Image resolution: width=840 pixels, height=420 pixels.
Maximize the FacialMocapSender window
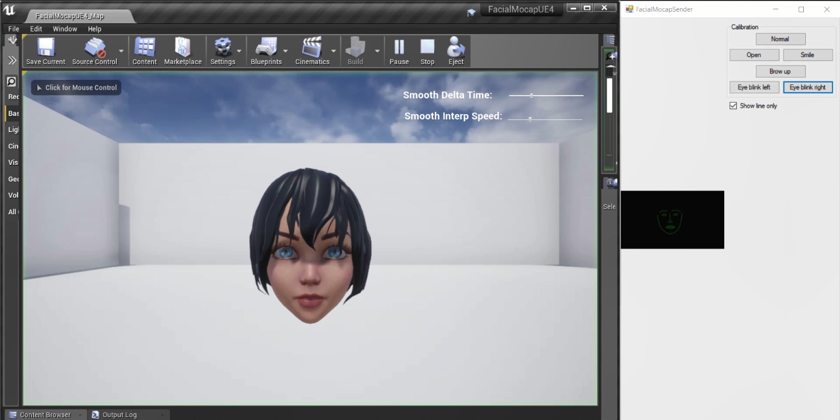(x=801, y=9)
